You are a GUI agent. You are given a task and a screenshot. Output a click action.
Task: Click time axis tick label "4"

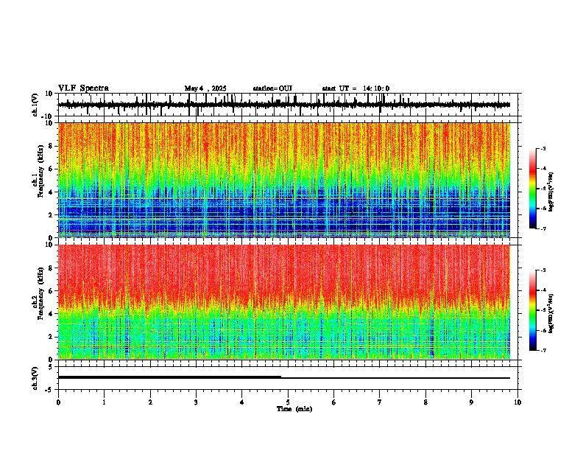(x=242, y=402)
